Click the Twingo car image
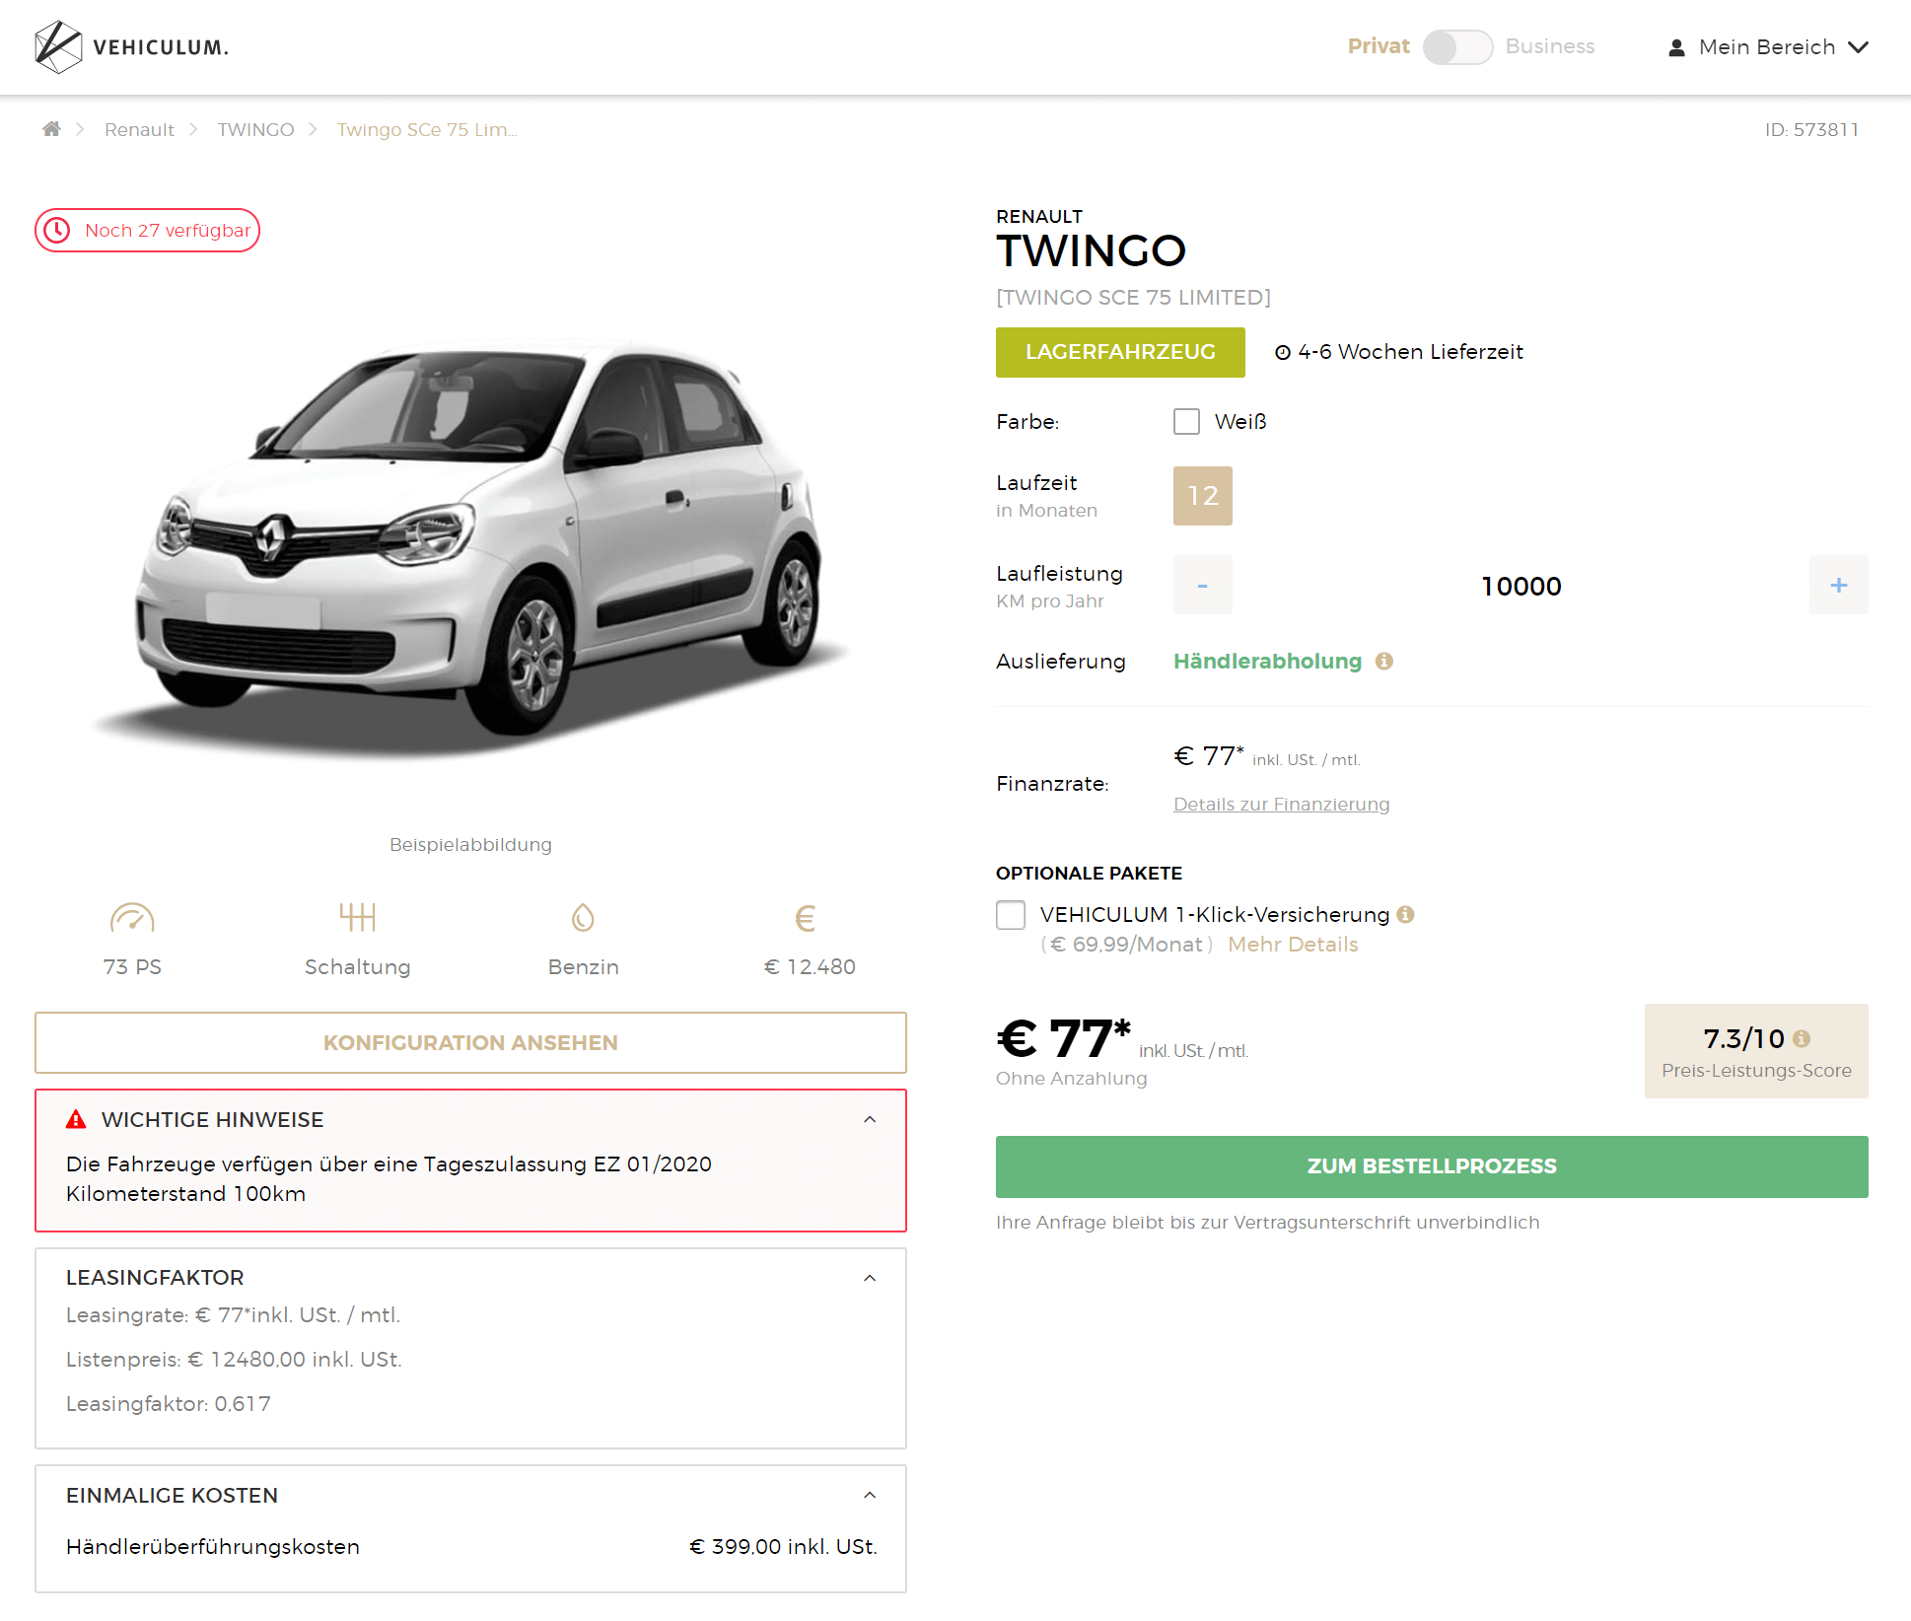The height and width of the screenshot is (1621, 1911). click(473, 547)
